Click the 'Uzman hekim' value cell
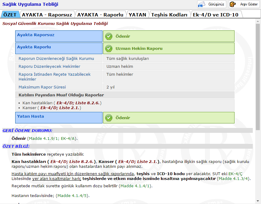 point(169,66)
